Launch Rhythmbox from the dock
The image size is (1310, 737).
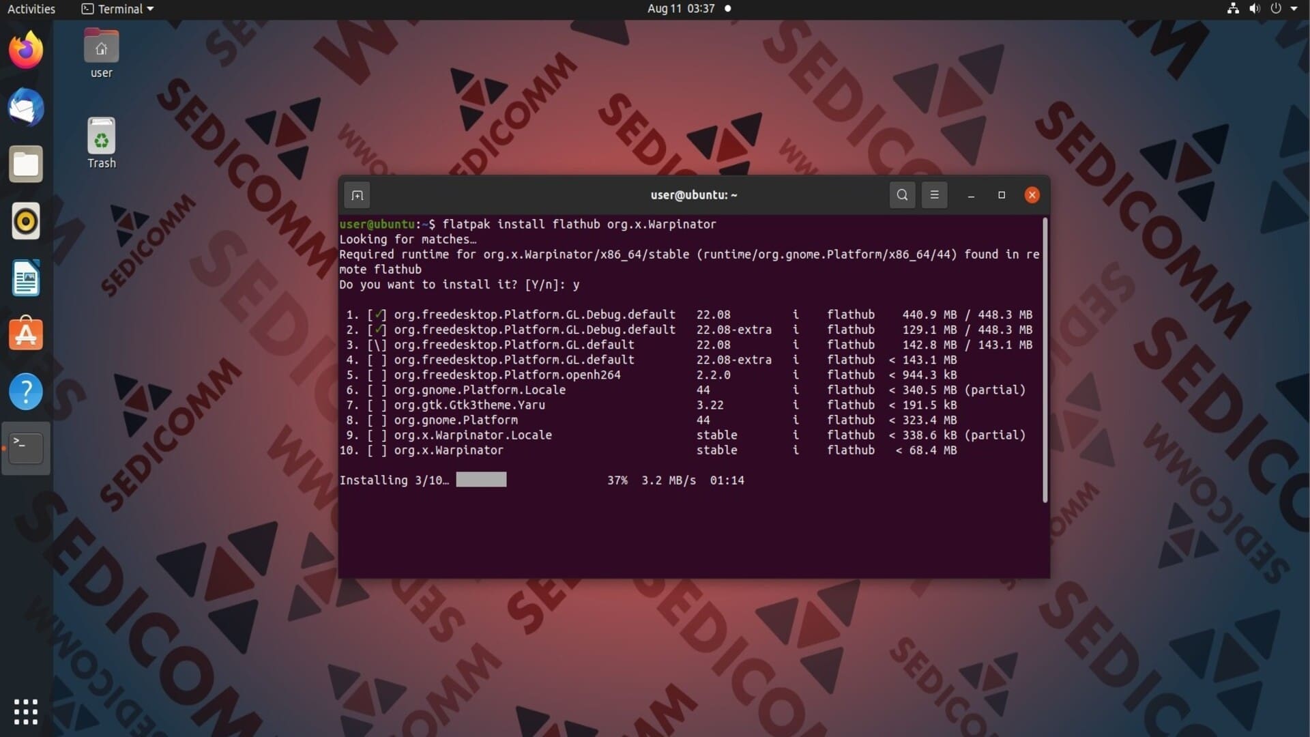[x=26, y=221]
